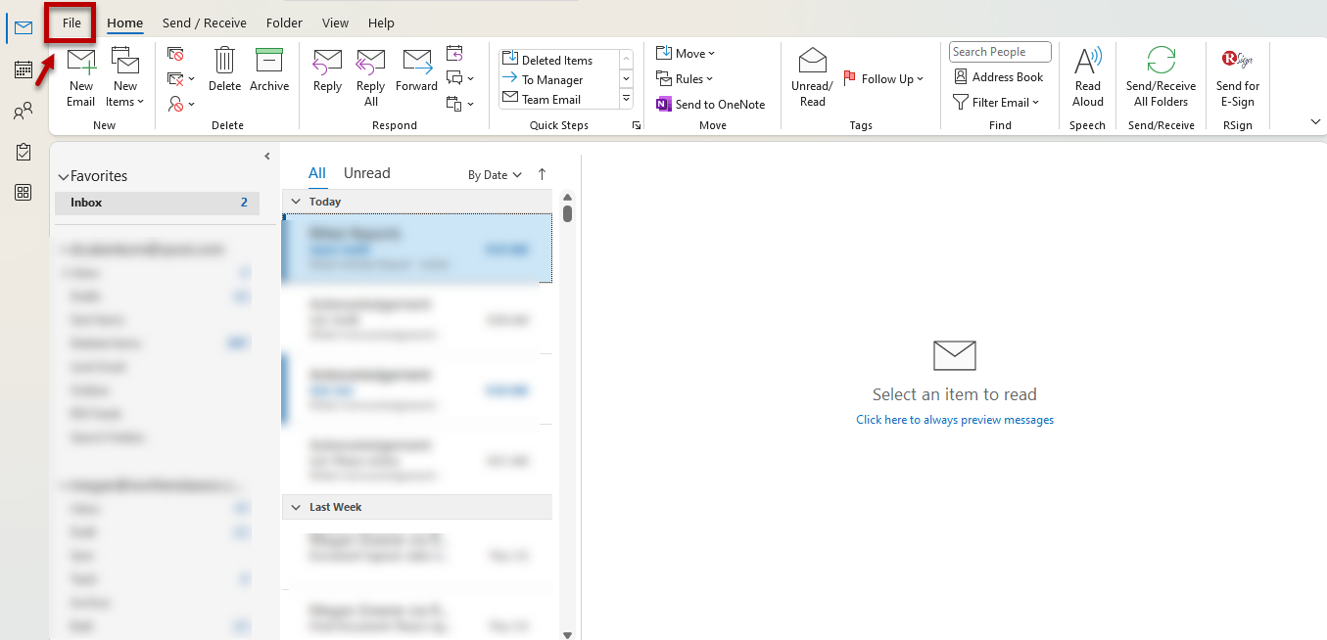This screenshot has width=1327, height=640.
Task: Click 'Click here to always preview messages' link
Action: (955, 420)
